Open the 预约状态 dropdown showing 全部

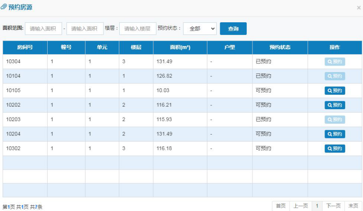coord(200,28)
